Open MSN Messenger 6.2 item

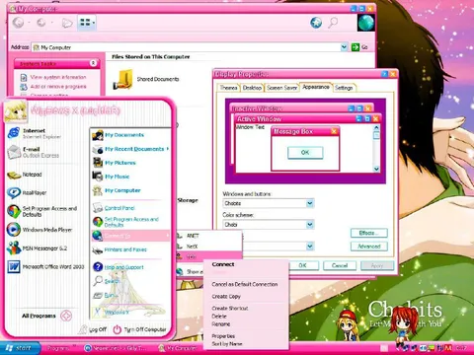pyautogui.click(x=37, y=248)
